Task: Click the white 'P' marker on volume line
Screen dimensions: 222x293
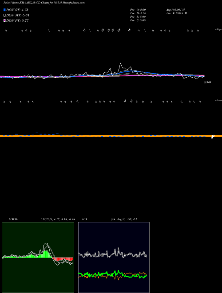Action: (213, 136)
